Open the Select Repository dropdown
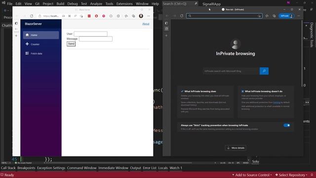The height and width of the screenshot is (178, 316). [x=291, y=175]
